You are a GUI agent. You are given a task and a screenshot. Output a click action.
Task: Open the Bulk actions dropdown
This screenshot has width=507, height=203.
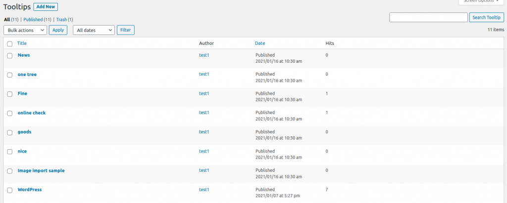click(25, 30)
